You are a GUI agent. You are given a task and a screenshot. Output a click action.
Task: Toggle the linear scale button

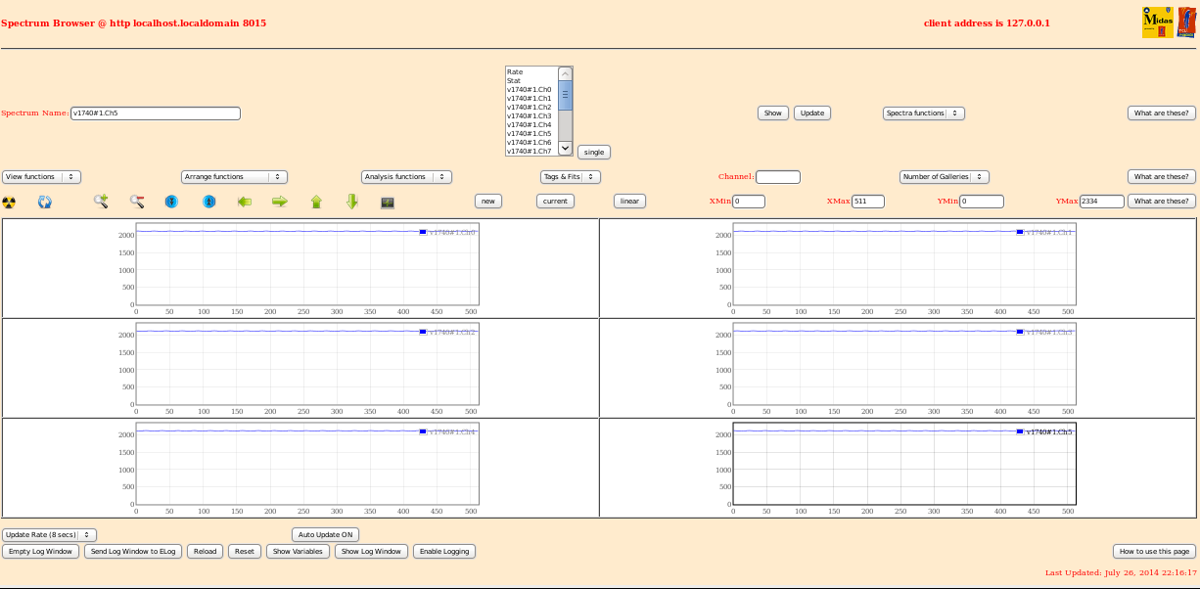[x=629, y=202]
